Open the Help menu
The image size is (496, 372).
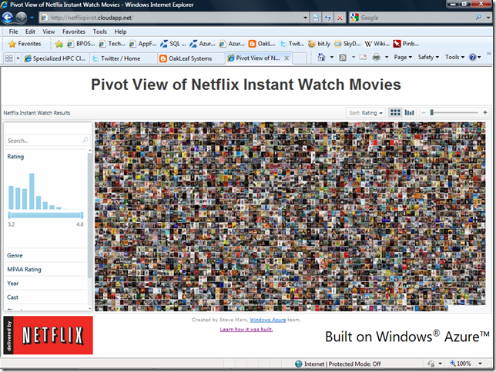[x=120, y=32]
